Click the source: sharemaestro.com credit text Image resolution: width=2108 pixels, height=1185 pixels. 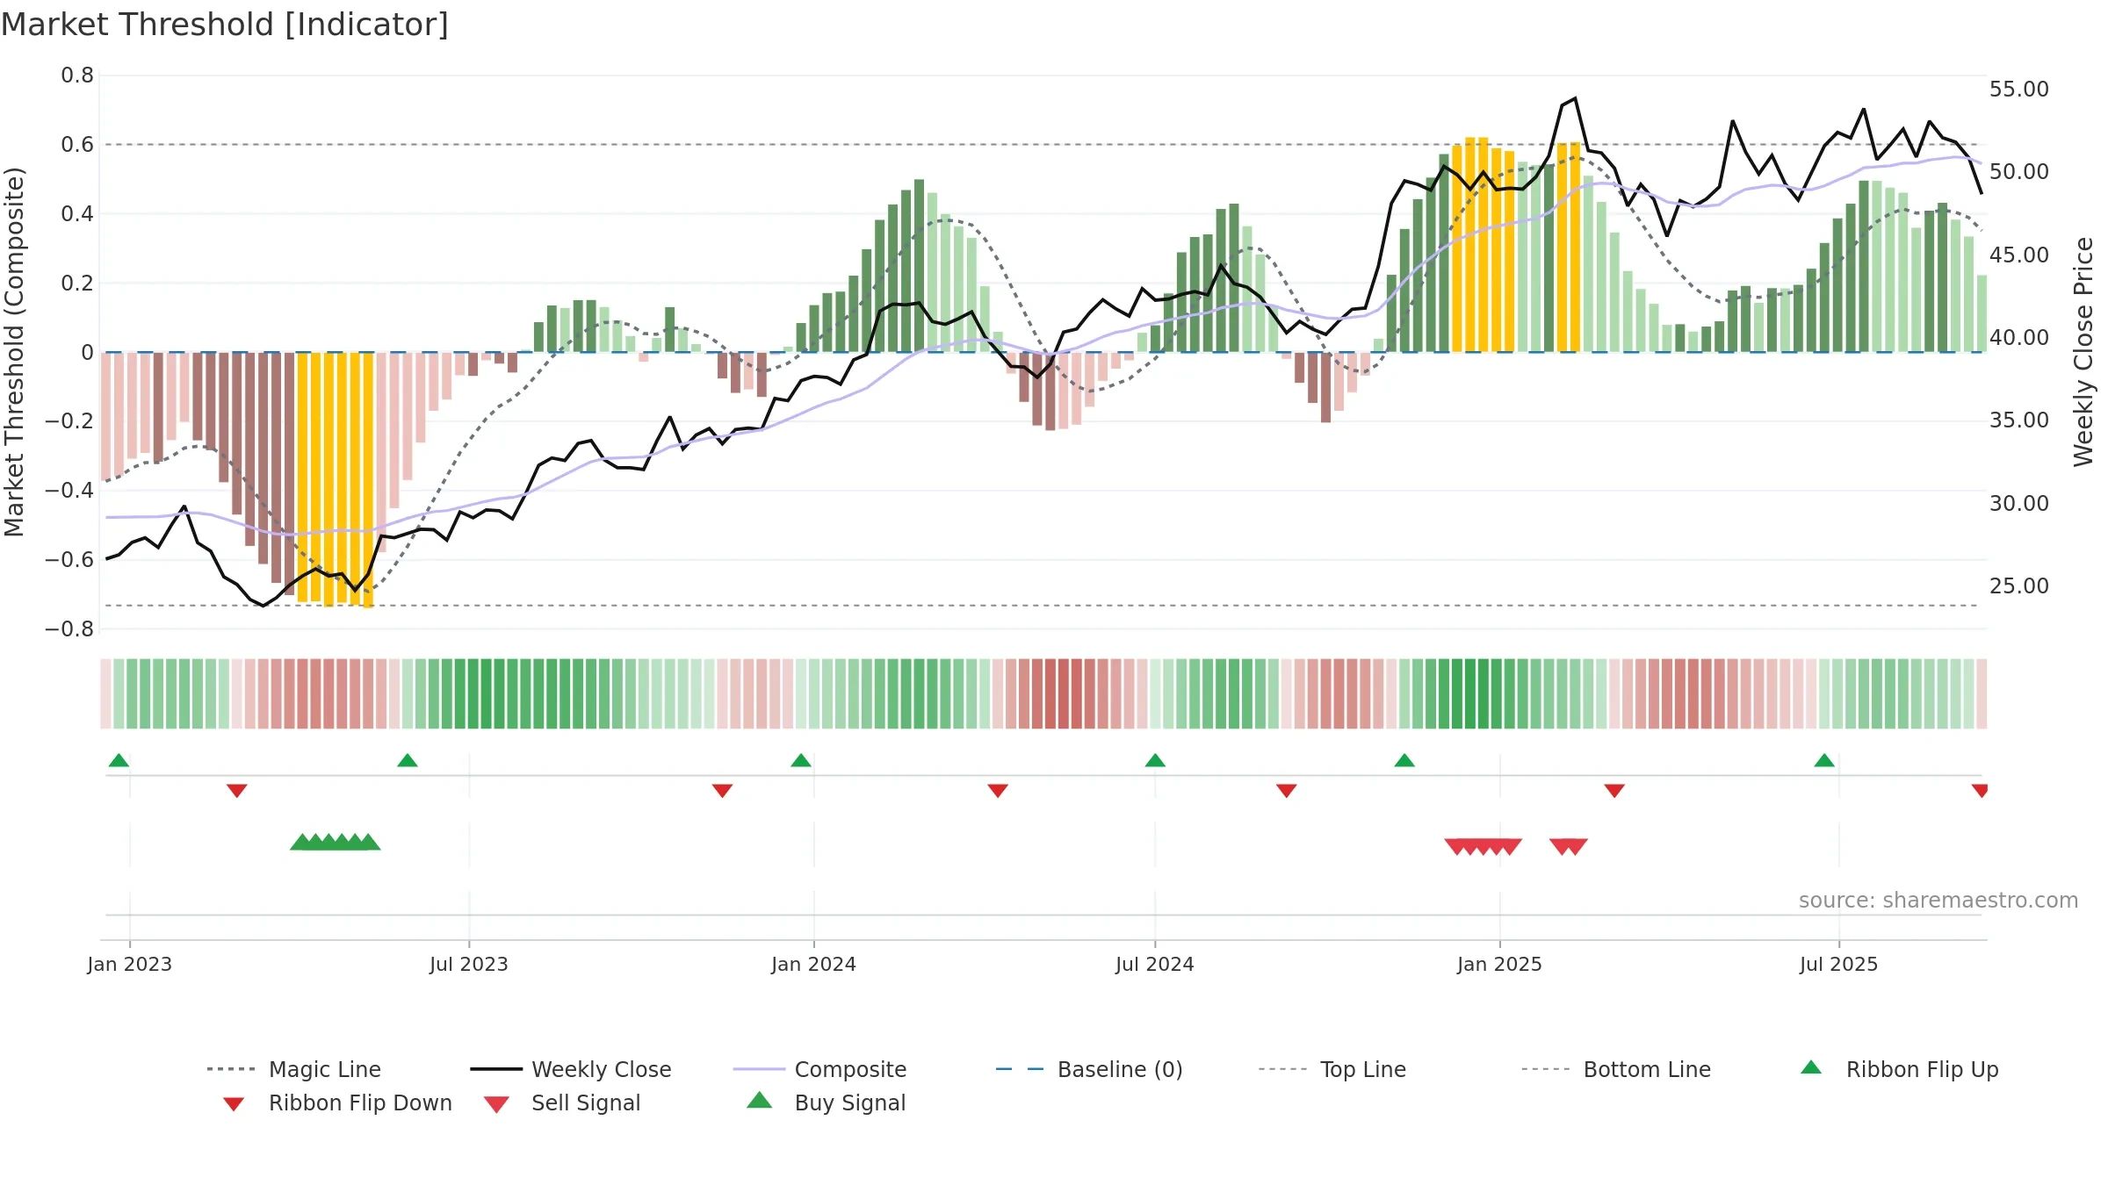tap(1938, 901)
